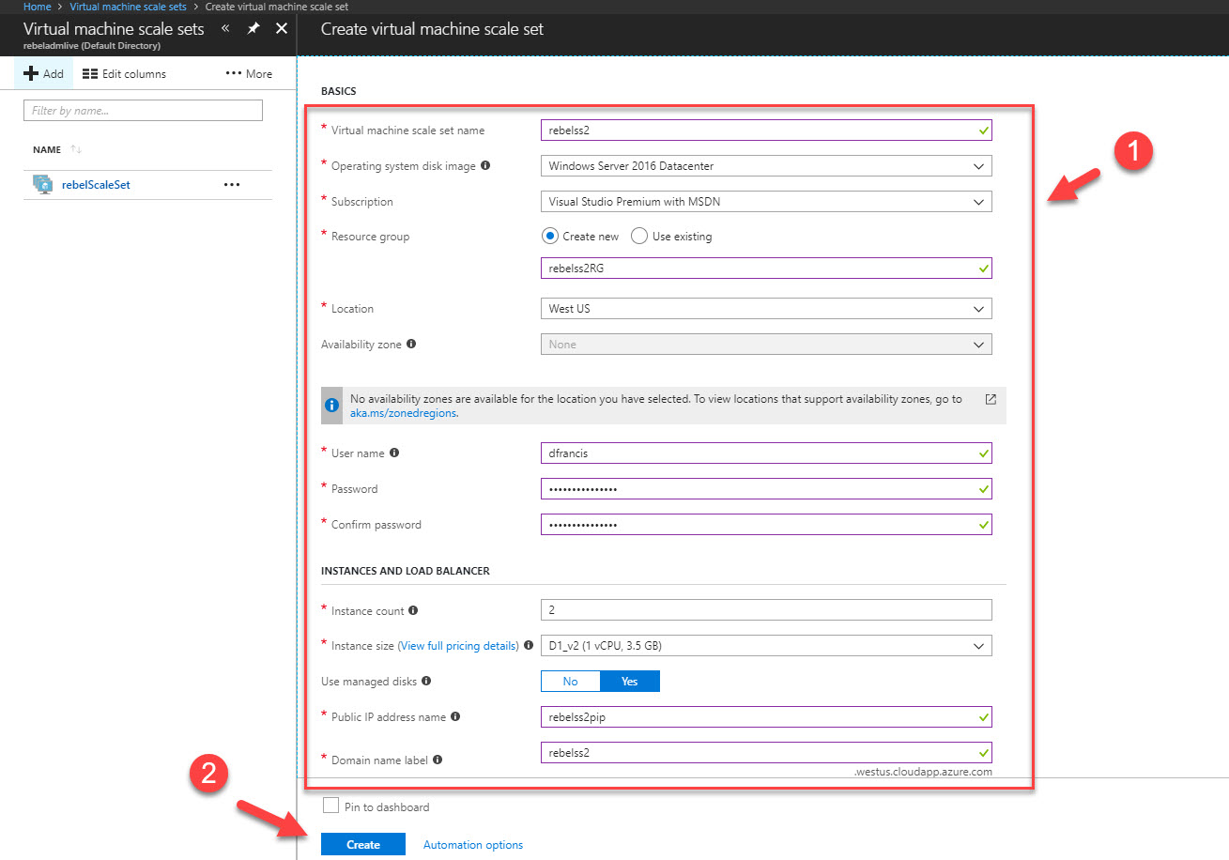The height and width of the screenshot is (860, 1229).
Task: Open the Availability zone dropdown
Action: tap(766, 344)
